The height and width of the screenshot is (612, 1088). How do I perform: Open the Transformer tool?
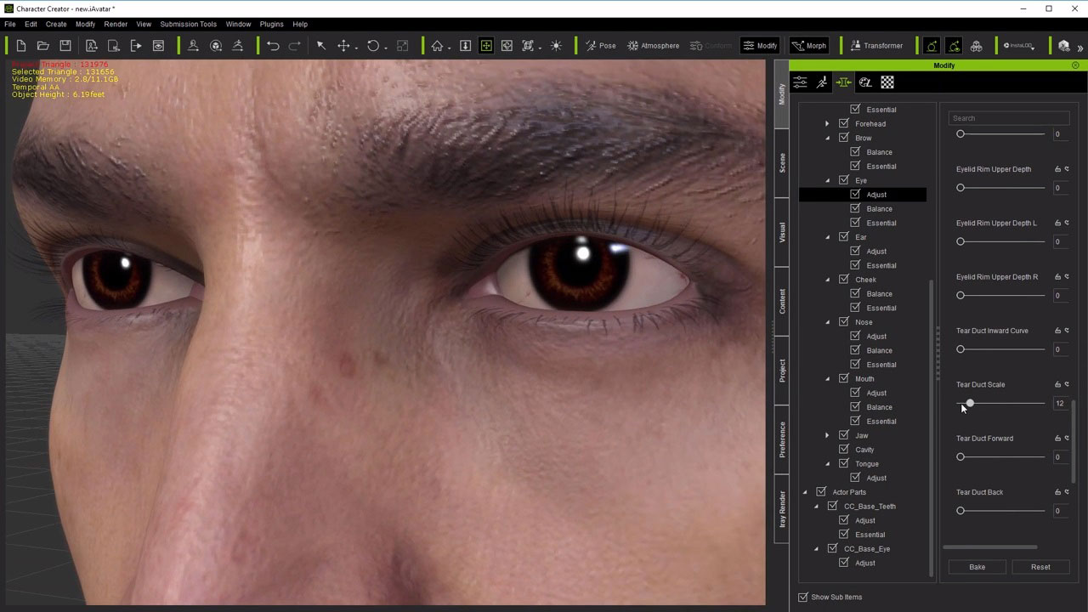pyautogui.click(x=875, y=46)
